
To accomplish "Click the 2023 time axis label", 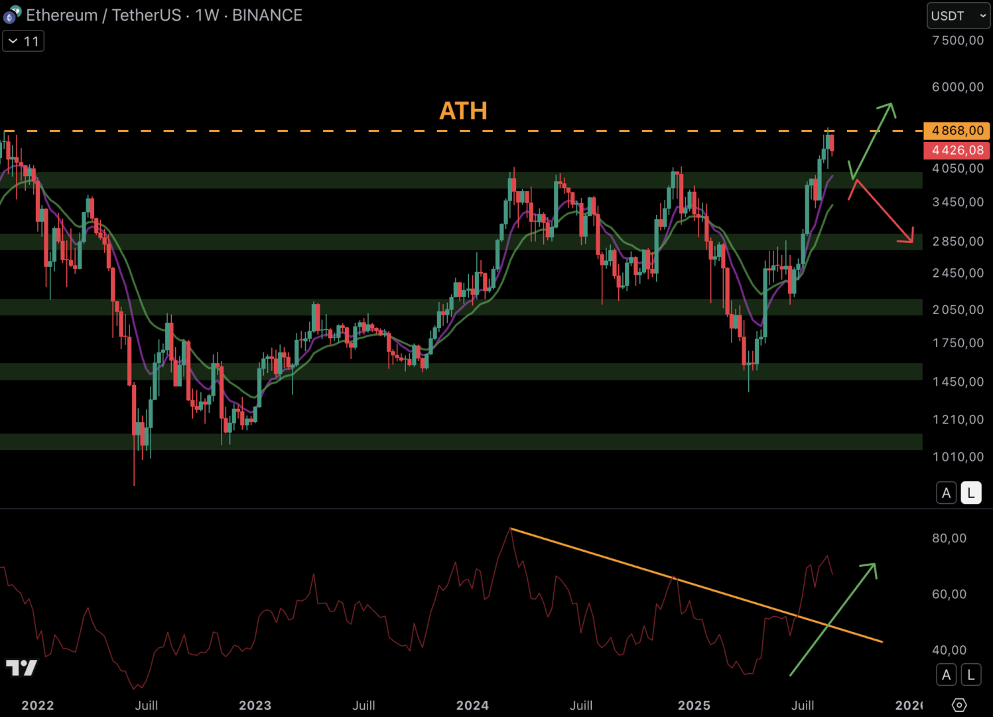I will tap(255, 706).
